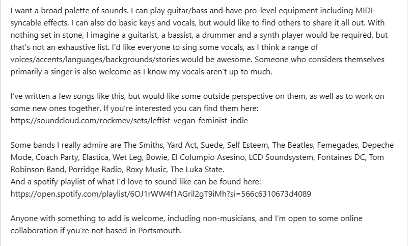The image size is (413, 246).
Task: Click on The Beatles in the band list
Action: (292, 145)
